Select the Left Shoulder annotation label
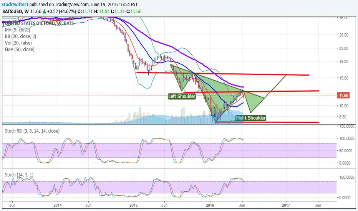Viewport: 358px width, 211px height. (182, 96)
